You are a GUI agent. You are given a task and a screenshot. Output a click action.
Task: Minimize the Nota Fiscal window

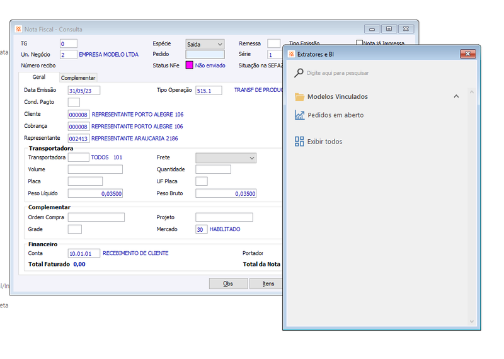[x=372, y=29]
